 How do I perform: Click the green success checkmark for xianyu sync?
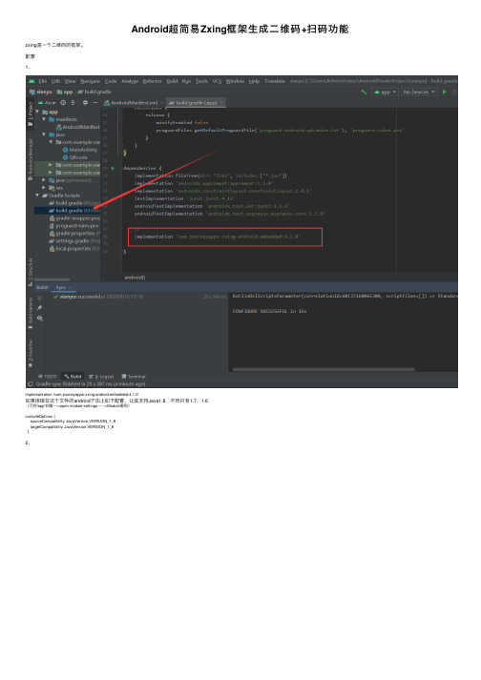click(55, 297)
